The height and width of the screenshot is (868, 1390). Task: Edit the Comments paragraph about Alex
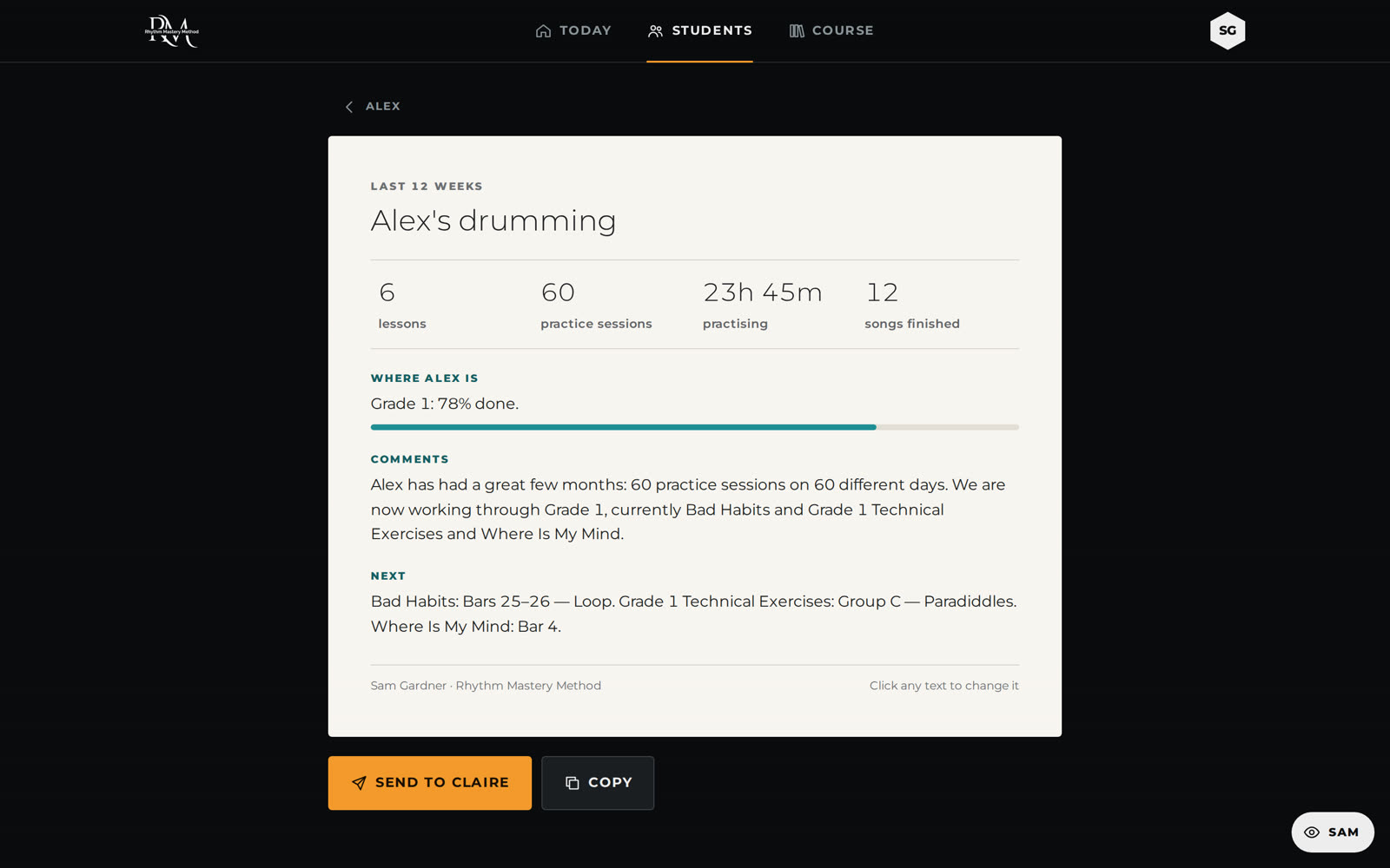pos(695,510)
